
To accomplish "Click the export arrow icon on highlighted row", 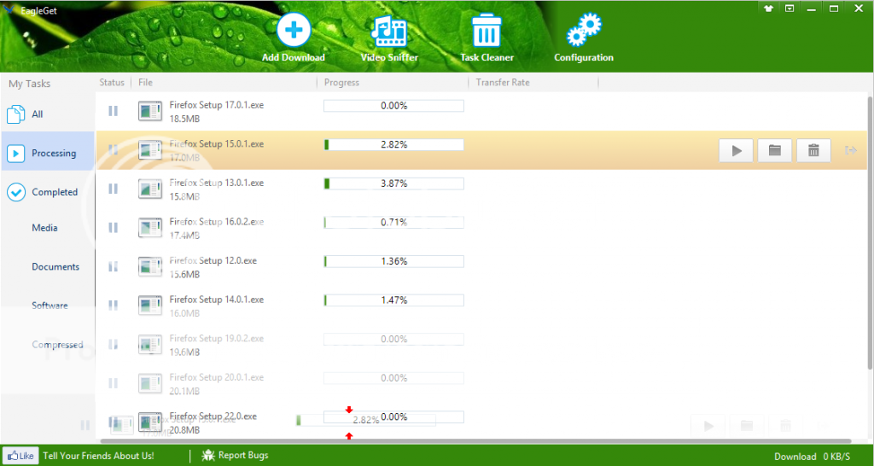I will (851, 150).
